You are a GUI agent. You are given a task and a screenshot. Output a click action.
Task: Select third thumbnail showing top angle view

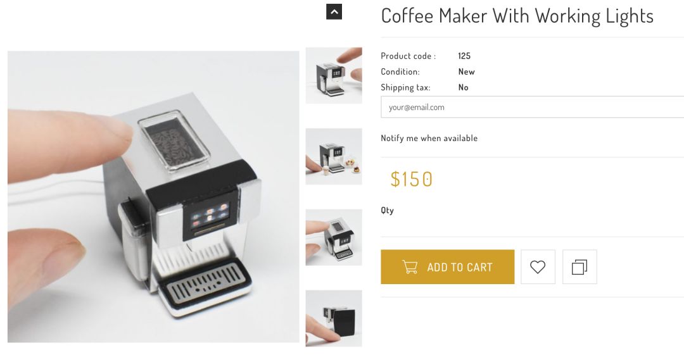tap(334, 237)
